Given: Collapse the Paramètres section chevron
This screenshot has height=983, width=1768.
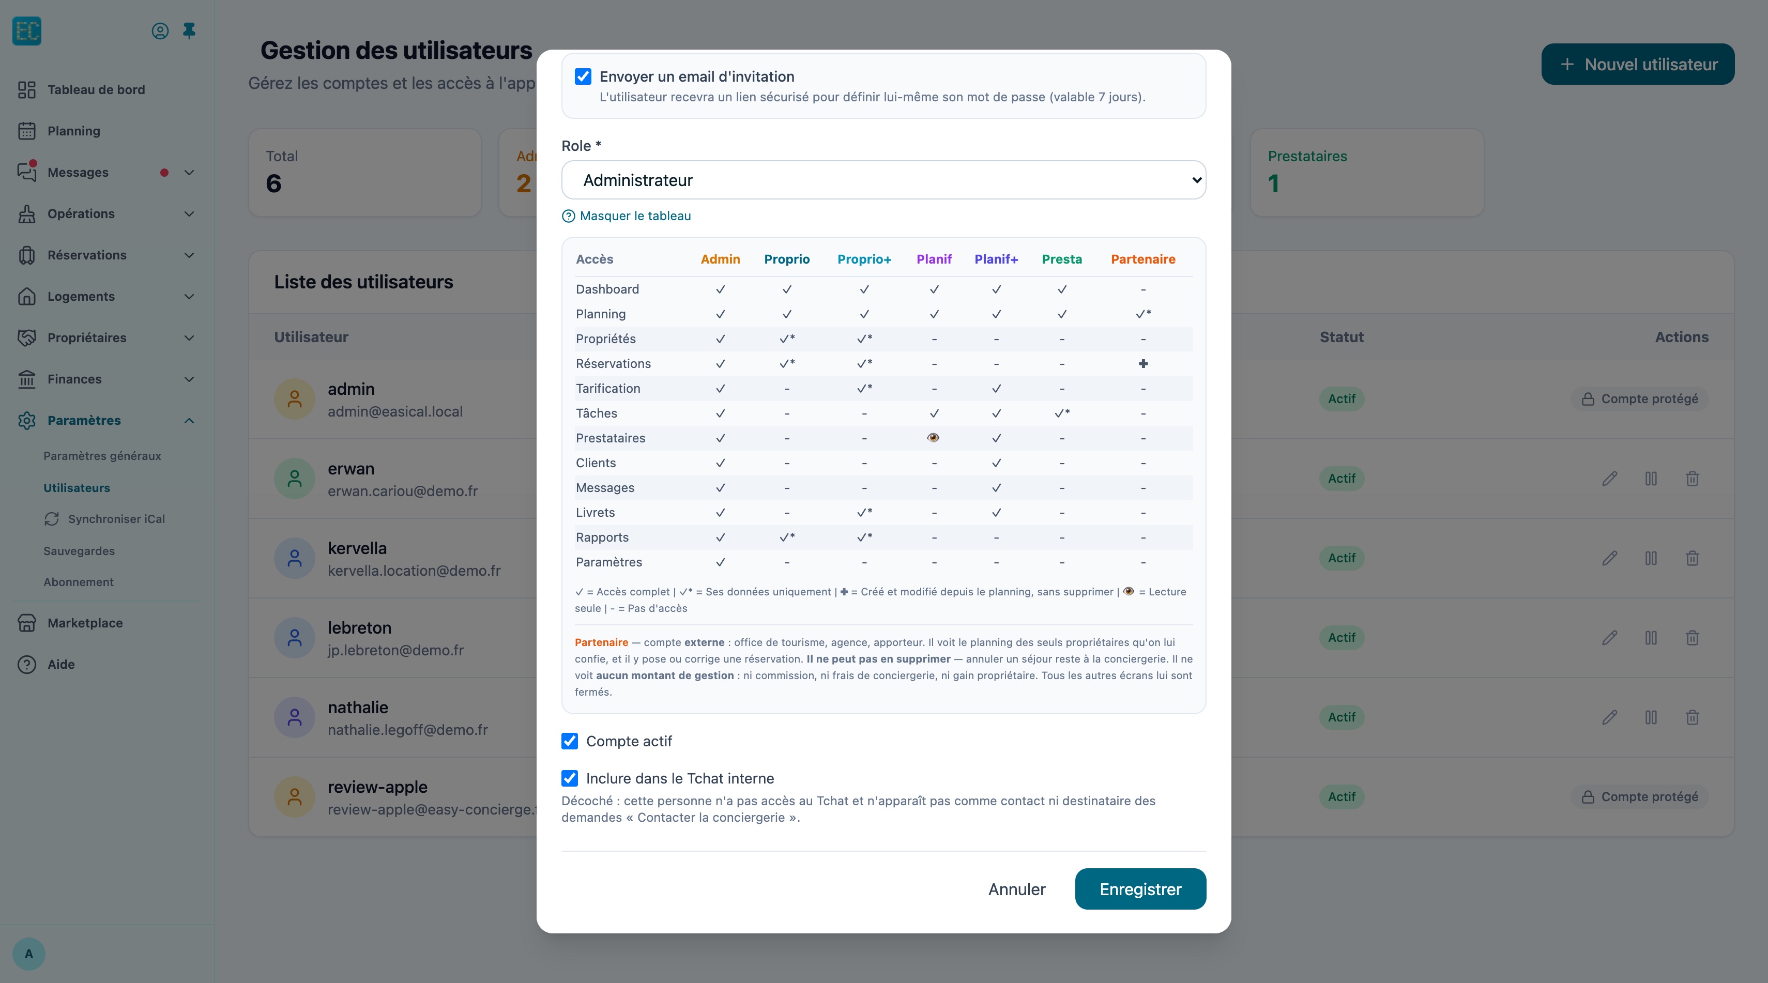Looking at the screenshot, I should click(x=189, y=421).
